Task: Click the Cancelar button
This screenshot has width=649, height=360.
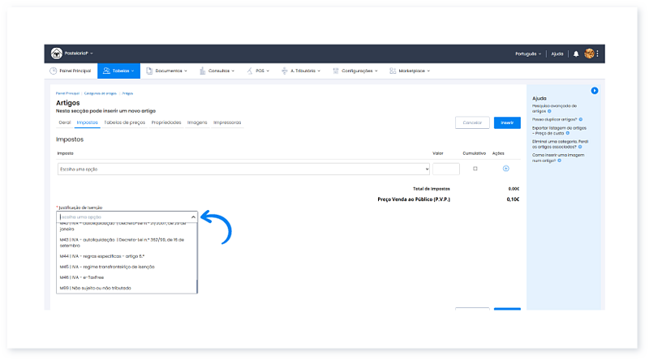Action: (x=471, y=123)
